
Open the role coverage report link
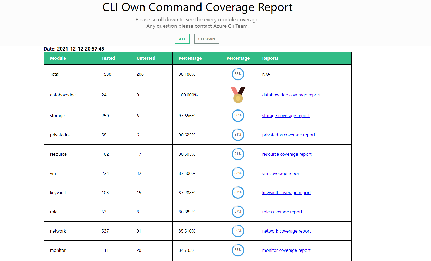(x=282, y=212)
